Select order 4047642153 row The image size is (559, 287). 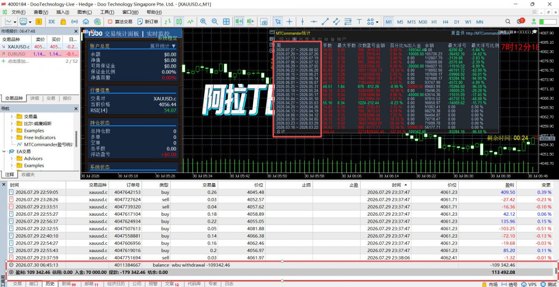[279, 192]
